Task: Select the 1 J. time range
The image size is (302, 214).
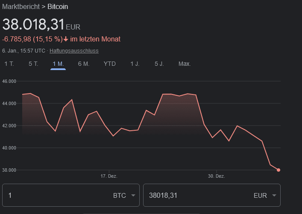Action: (135, 64)
